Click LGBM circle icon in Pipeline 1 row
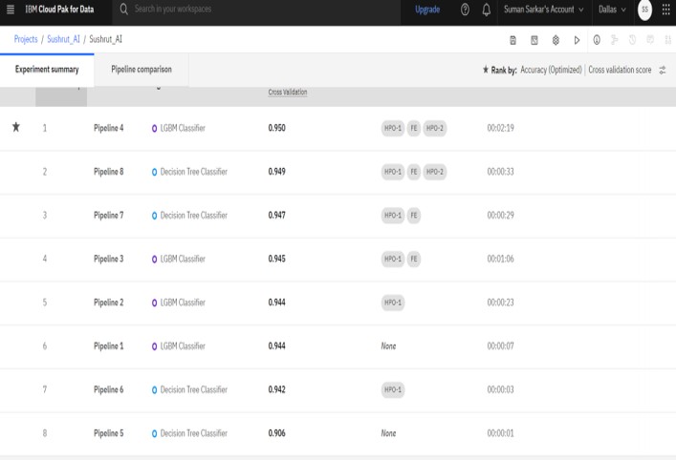 pyautogui.click(x=154, y=346)
